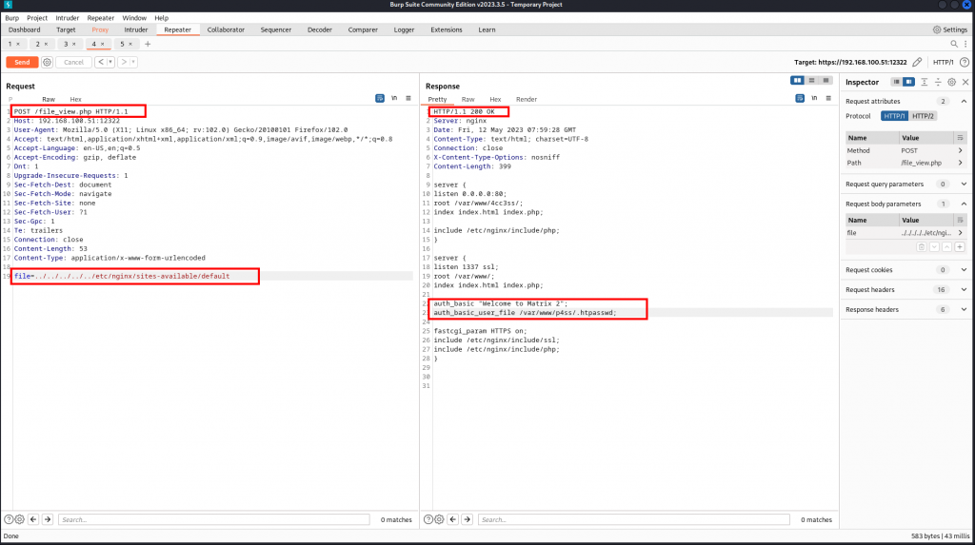Expand Response headers section
The image size is (975, 545).
point(964,309)
